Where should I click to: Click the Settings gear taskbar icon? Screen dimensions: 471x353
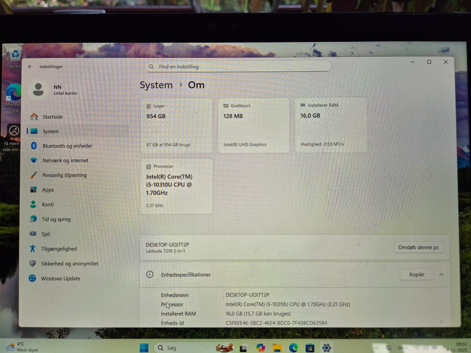(327, 348)
